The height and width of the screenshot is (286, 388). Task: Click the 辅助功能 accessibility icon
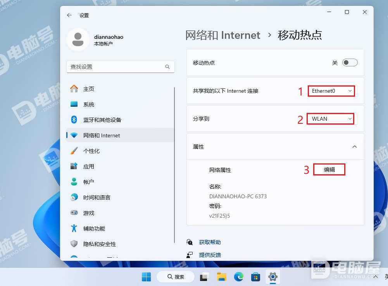click(x=74, y=228)
